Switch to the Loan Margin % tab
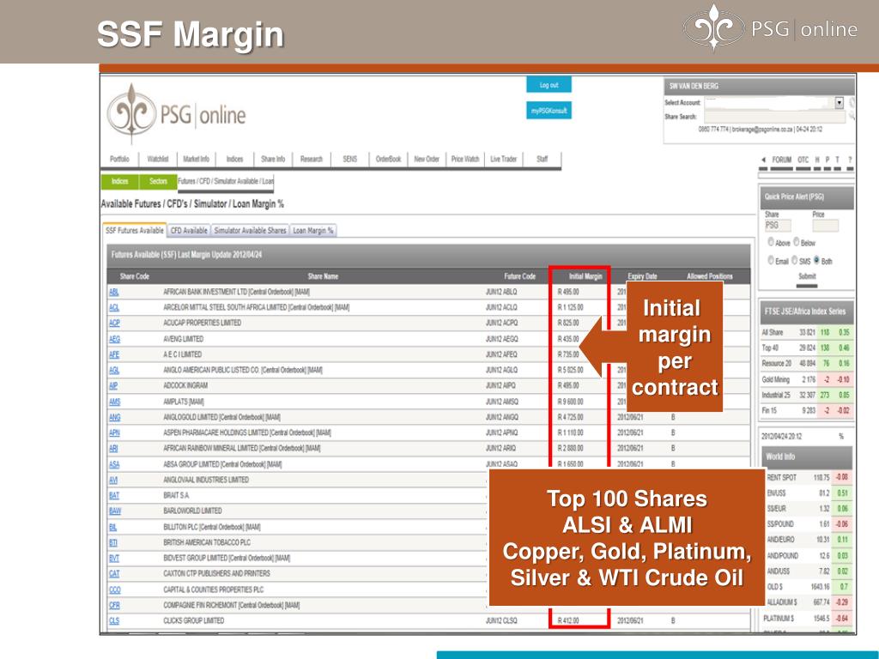Image resolution: width=879 pixels, height=659 pixels. click(x=313, y=230)
